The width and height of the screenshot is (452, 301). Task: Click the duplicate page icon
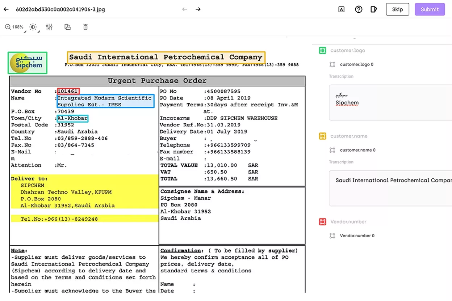click(67, 27)
